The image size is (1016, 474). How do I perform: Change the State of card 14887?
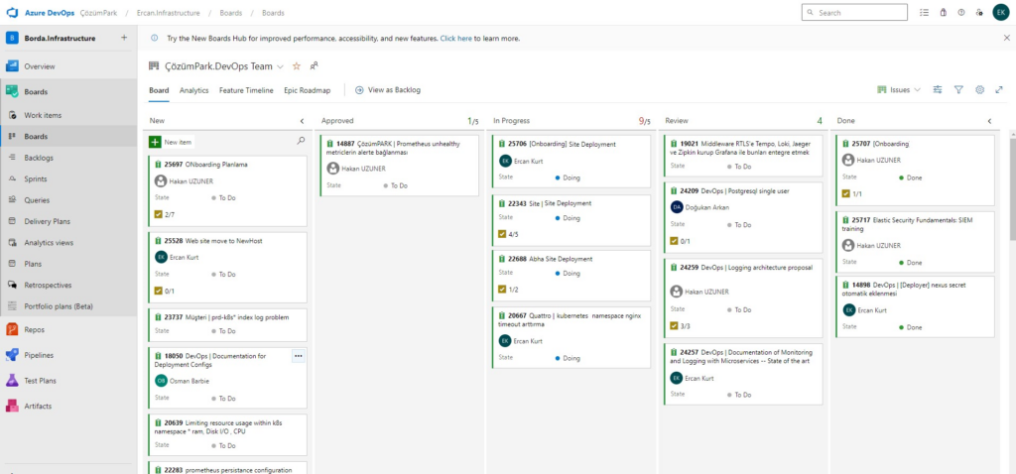click(395, 185)
